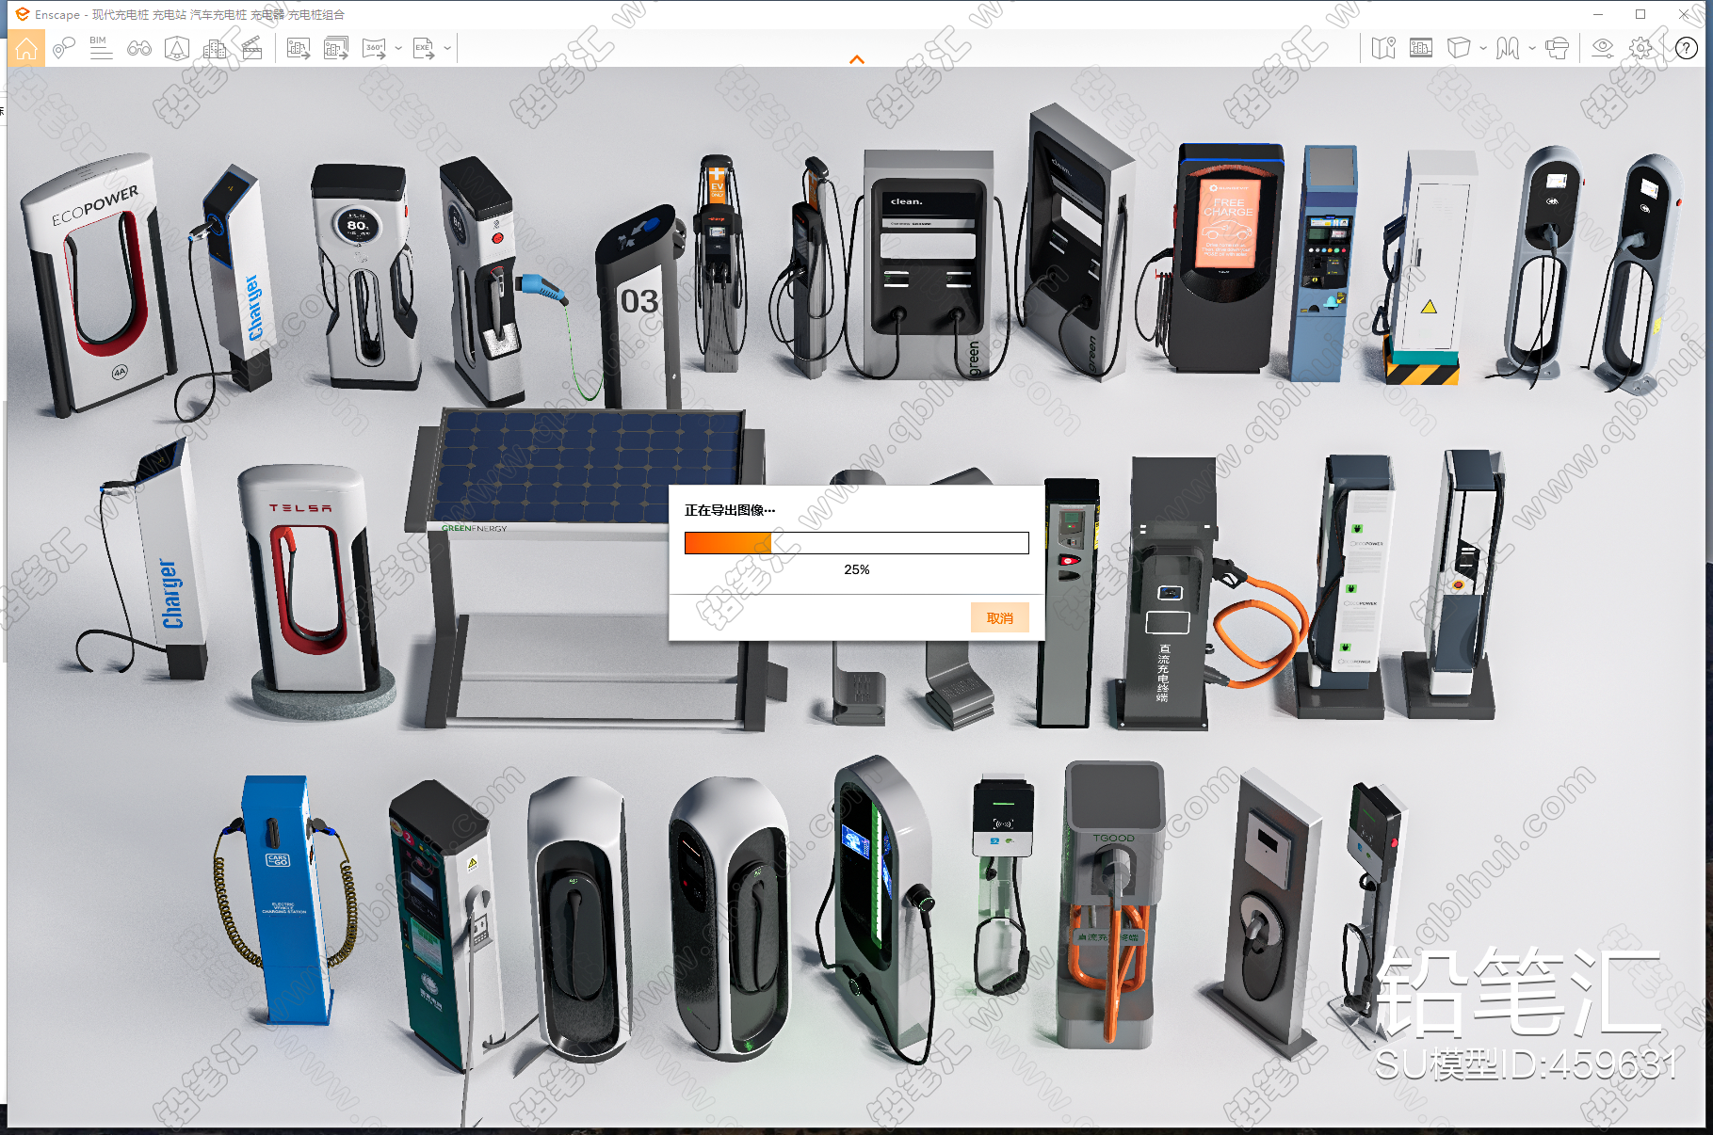The height and width of the screenshot is (1135, 1713).
Task: Minimize the Enscape window
Action: coord(1598,14)
